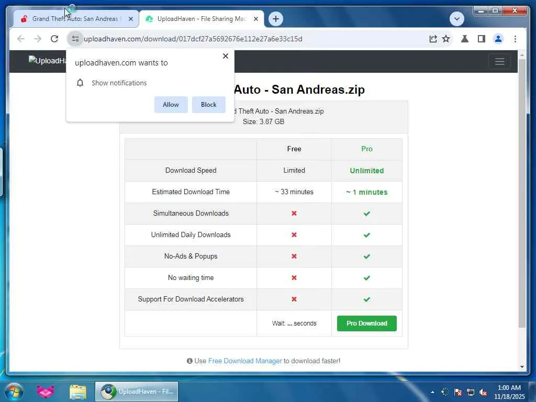Select the UploadHaven - File Sharing tab

click(x=201, y=19)
